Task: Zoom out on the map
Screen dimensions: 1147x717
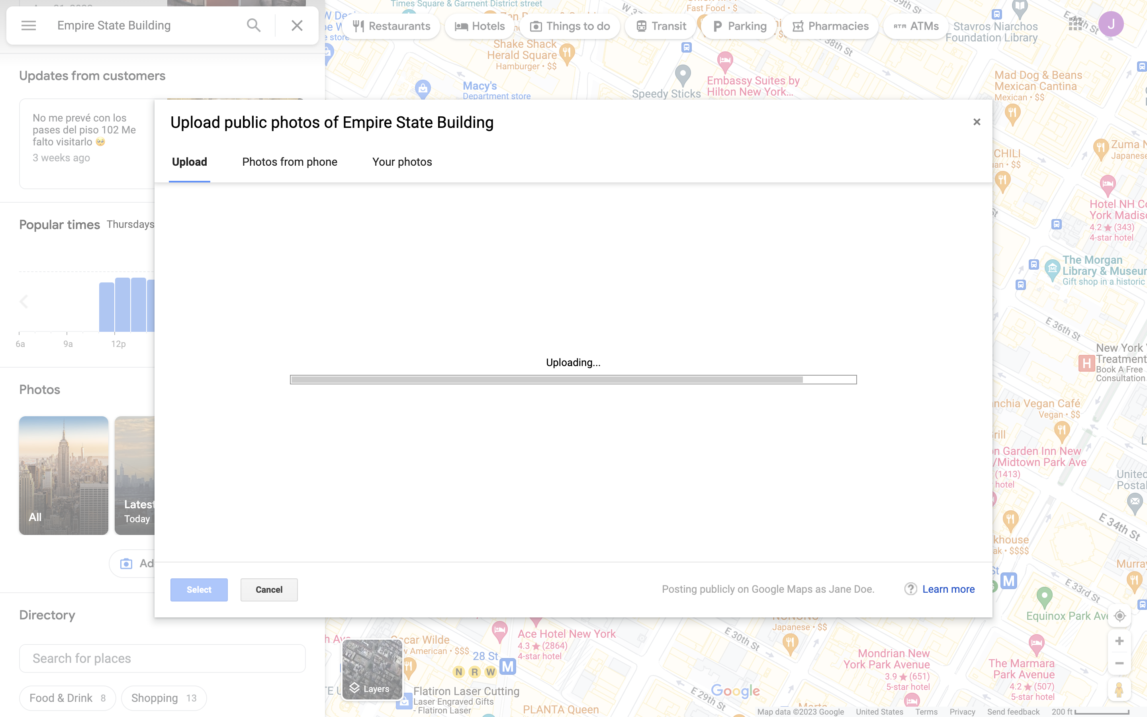Action: [x=1120, y=663]
